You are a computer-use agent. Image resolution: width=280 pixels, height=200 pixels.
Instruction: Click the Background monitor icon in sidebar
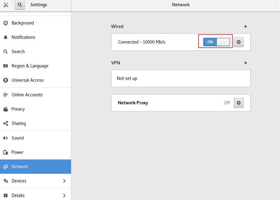pyautogui.click(x=5, y=23)
